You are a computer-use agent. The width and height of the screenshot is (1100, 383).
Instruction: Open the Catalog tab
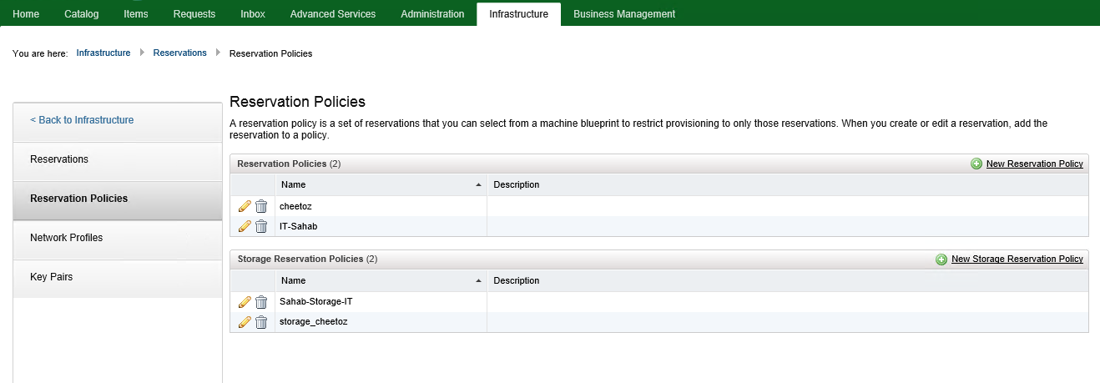coord(81,14)
